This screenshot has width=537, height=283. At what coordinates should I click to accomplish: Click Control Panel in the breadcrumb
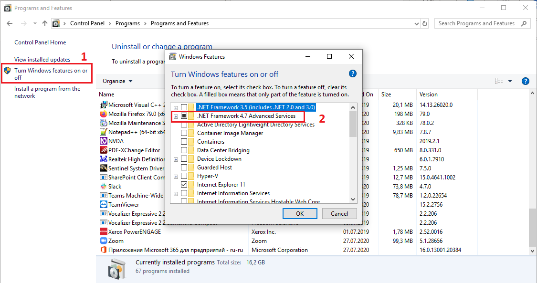tap(87, 23)
